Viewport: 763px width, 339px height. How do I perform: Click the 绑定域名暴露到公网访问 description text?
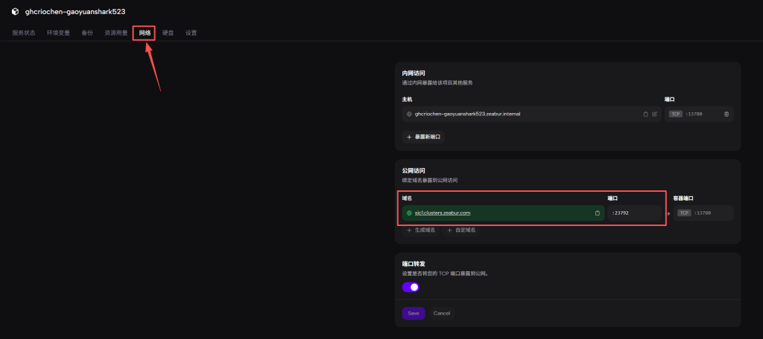coord(430,180)
